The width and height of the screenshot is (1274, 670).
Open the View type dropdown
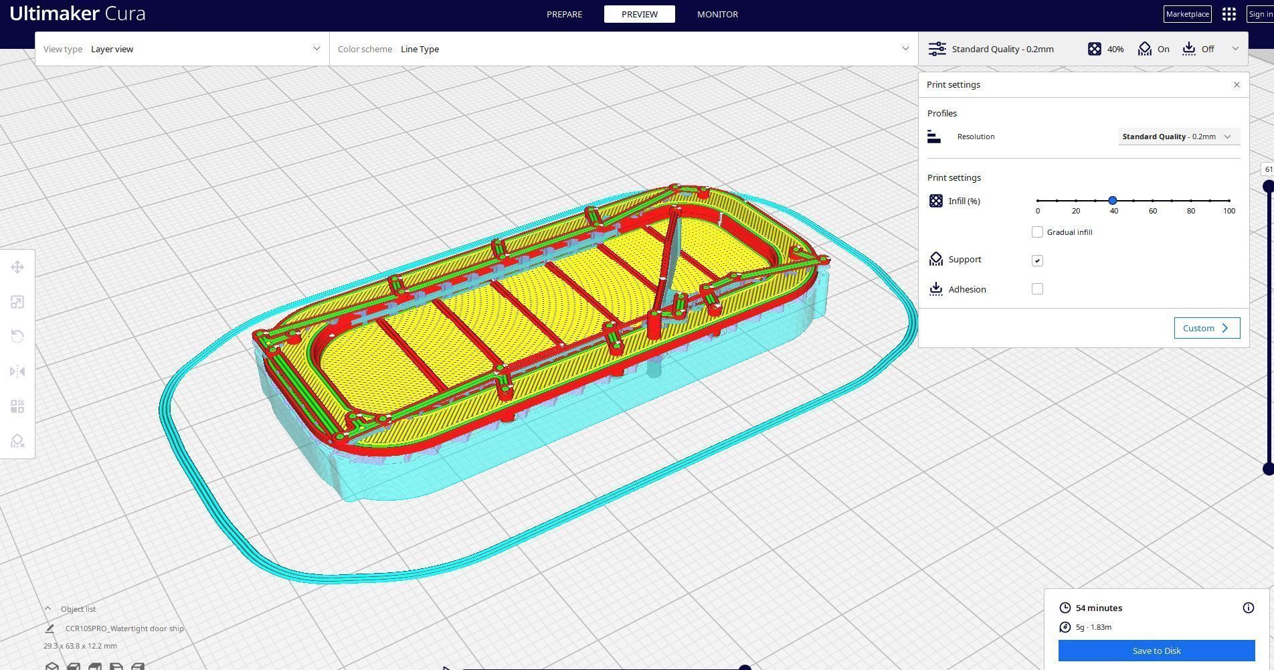(x=182, y=49)
